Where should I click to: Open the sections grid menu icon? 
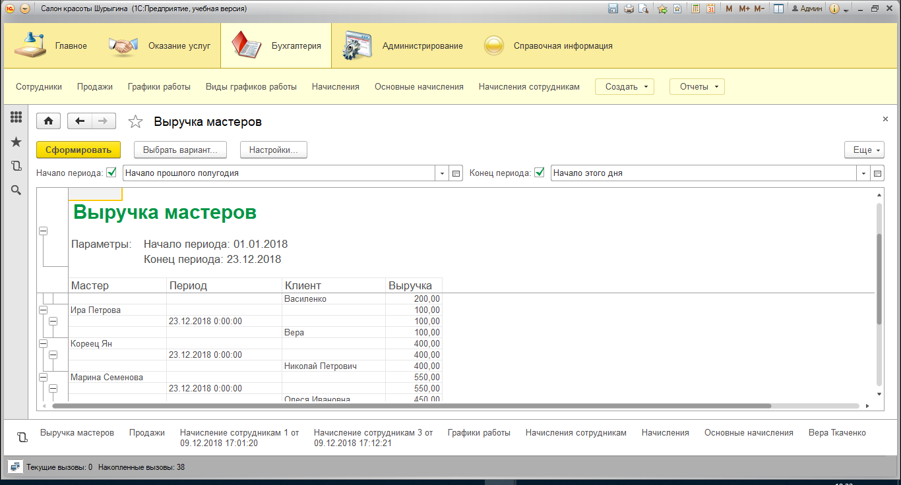click(x=16, y=117)
